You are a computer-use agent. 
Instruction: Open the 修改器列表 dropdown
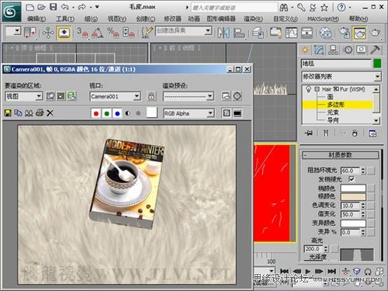coord(341,77)
